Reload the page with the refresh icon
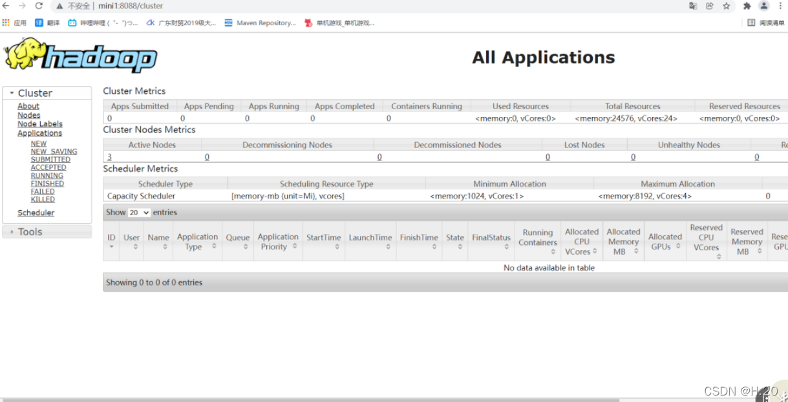This screenshot has height=402, width=788. pyautogui.click(x=39, y=6)
